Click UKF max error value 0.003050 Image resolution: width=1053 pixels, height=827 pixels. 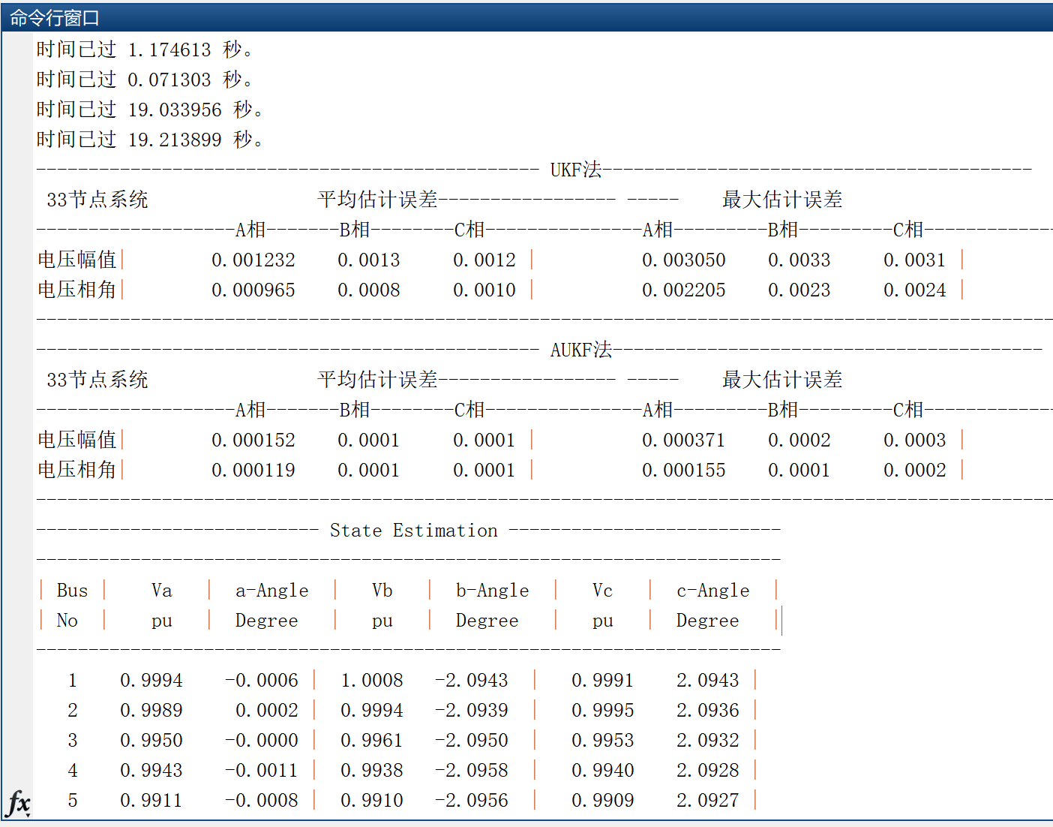[684, 260]
